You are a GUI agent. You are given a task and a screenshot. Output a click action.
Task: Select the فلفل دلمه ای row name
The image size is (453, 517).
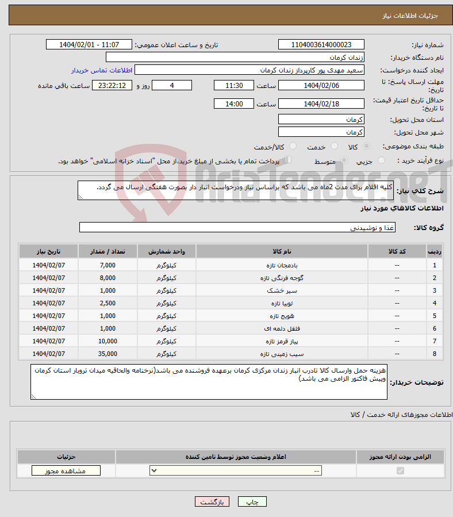tap(282, 328)
